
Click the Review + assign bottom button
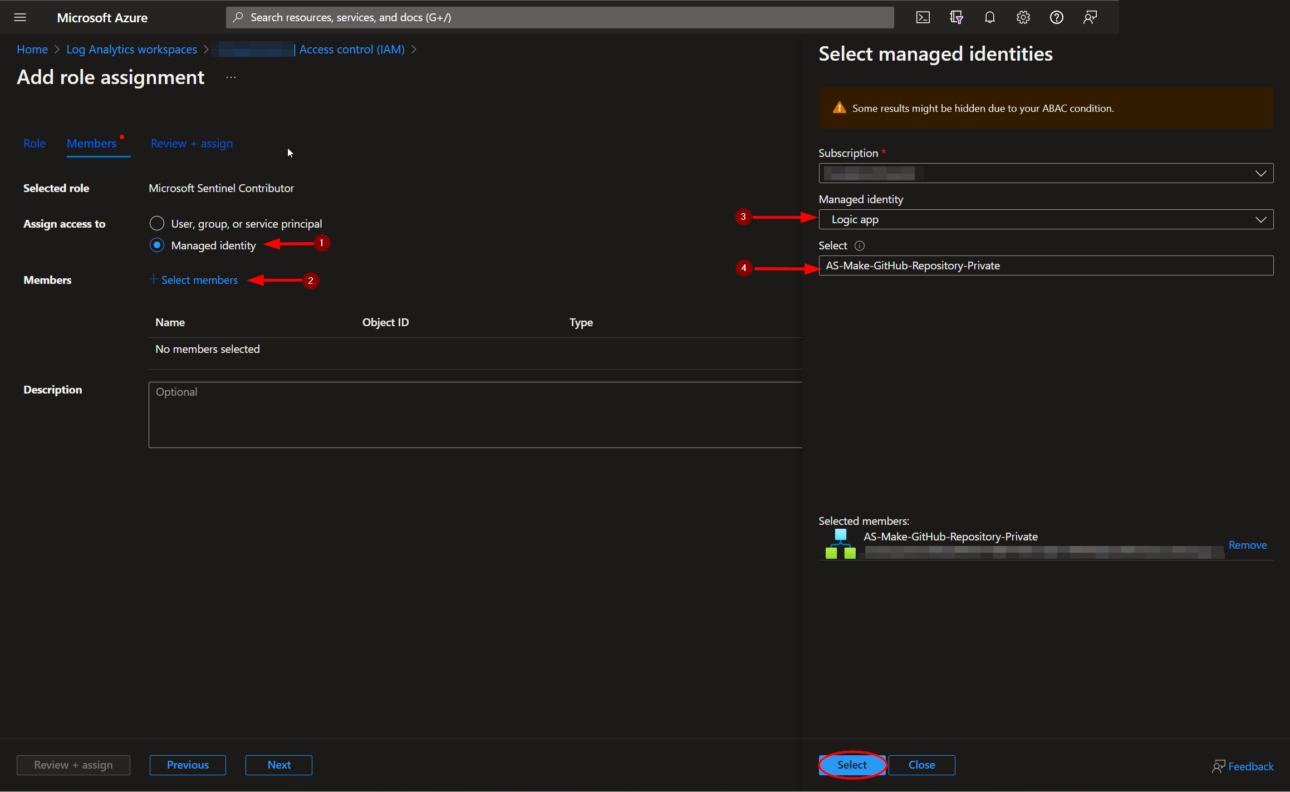point(73,765)
